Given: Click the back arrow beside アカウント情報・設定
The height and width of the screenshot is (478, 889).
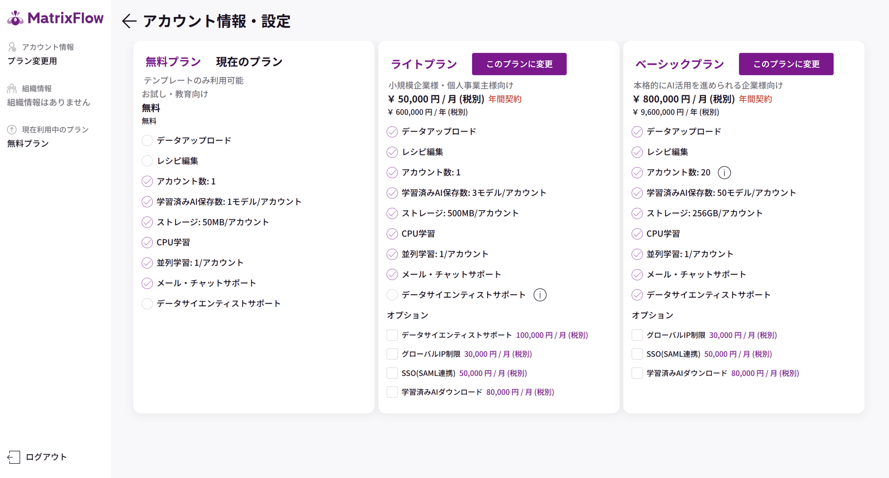Looking at the screenshot, I should 130,21.
